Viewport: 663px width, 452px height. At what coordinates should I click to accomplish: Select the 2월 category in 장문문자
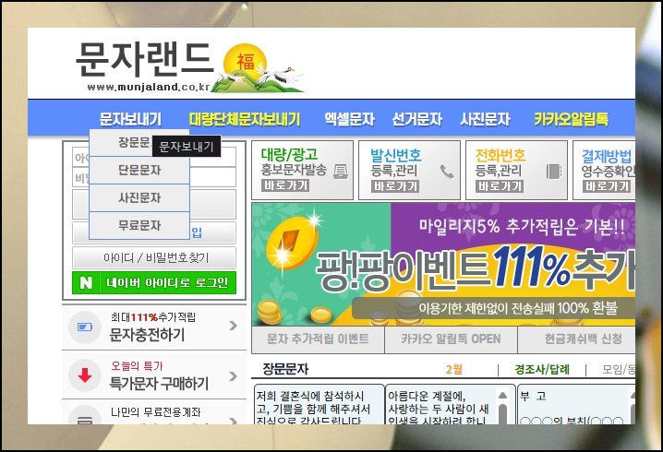coord(454,370)
